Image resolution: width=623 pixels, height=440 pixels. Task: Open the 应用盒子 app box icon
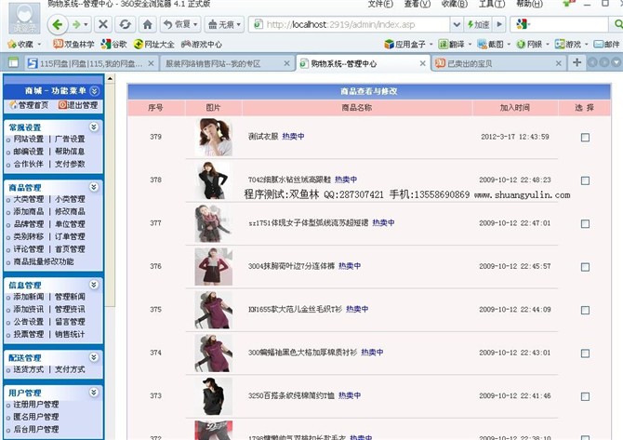point(405,44)
